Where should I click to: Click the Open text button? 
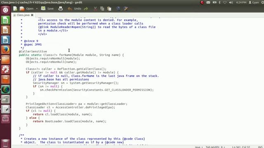tap(30, 9)
